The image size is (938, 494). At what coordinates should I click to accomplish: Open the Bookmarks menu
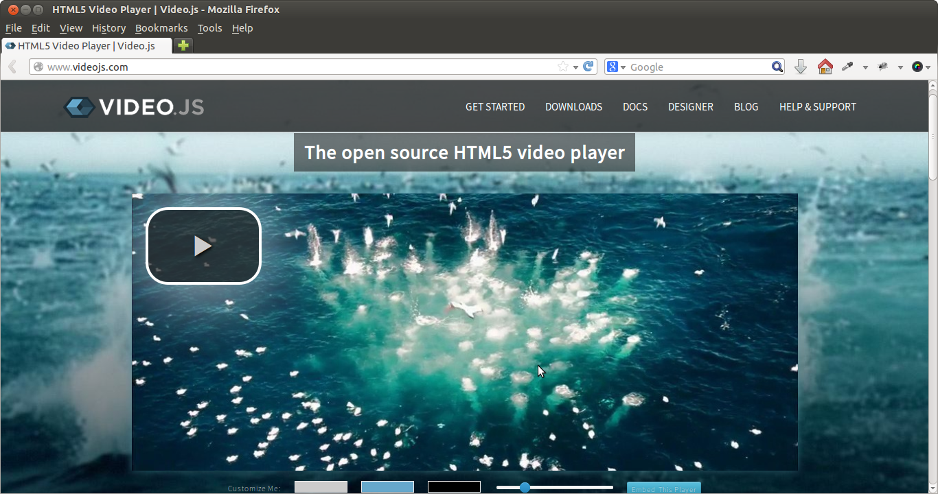pyautogui.click(x=161, y=27)
